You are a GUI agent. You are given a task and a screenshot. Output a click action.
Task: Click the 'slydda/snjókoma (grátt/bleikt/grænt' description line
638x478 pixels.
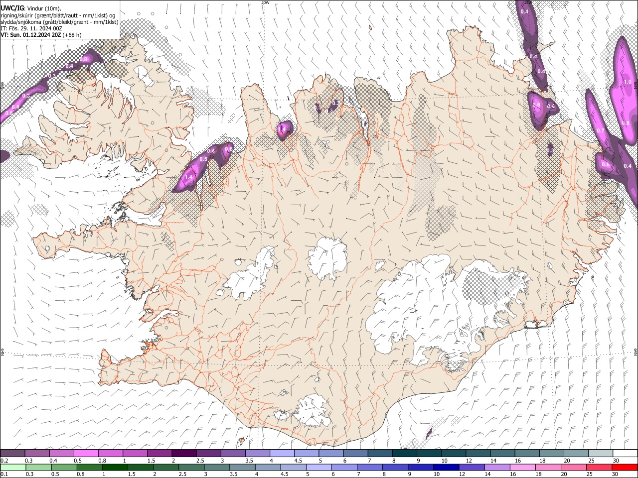coord(59,22)
